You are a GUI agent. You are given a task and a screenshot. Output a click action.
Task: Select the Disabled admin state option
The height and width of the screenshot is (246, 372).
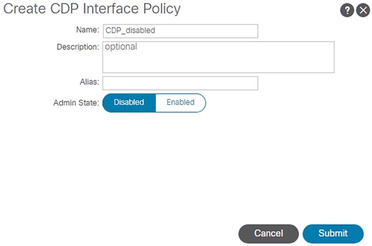pos(129,102)
